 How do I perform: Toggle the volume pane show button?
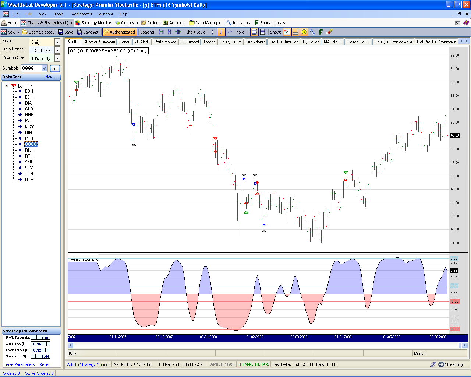coord(295,32)
